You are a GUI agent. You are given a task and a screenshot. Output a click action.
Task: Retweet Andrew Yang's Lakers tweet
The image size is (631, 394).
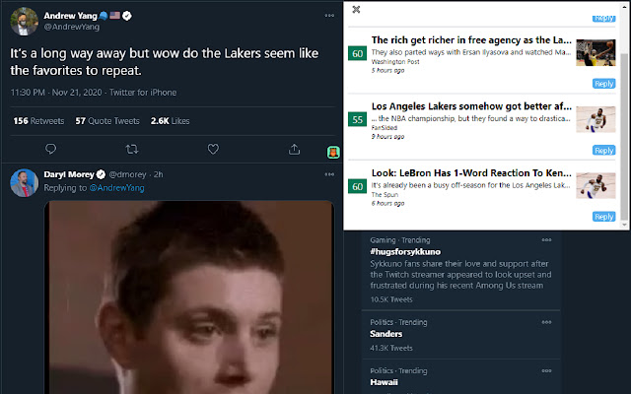point(132,150)
